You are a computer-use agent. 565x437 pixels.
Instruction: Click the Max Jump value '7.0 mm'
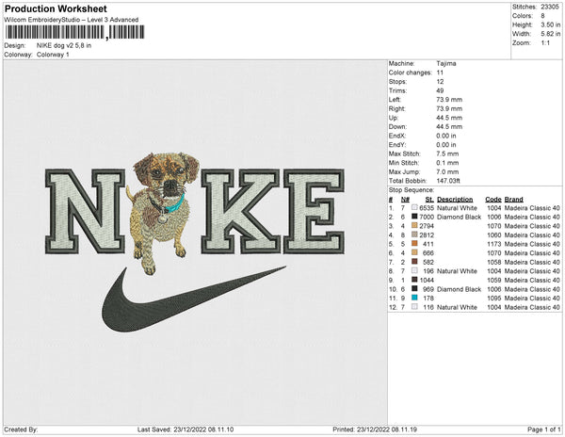[447, 171]
